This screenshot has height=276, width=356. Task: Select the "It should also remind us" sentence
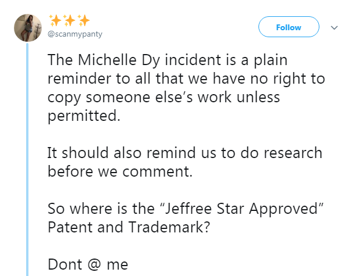click(x=185, y=162)
